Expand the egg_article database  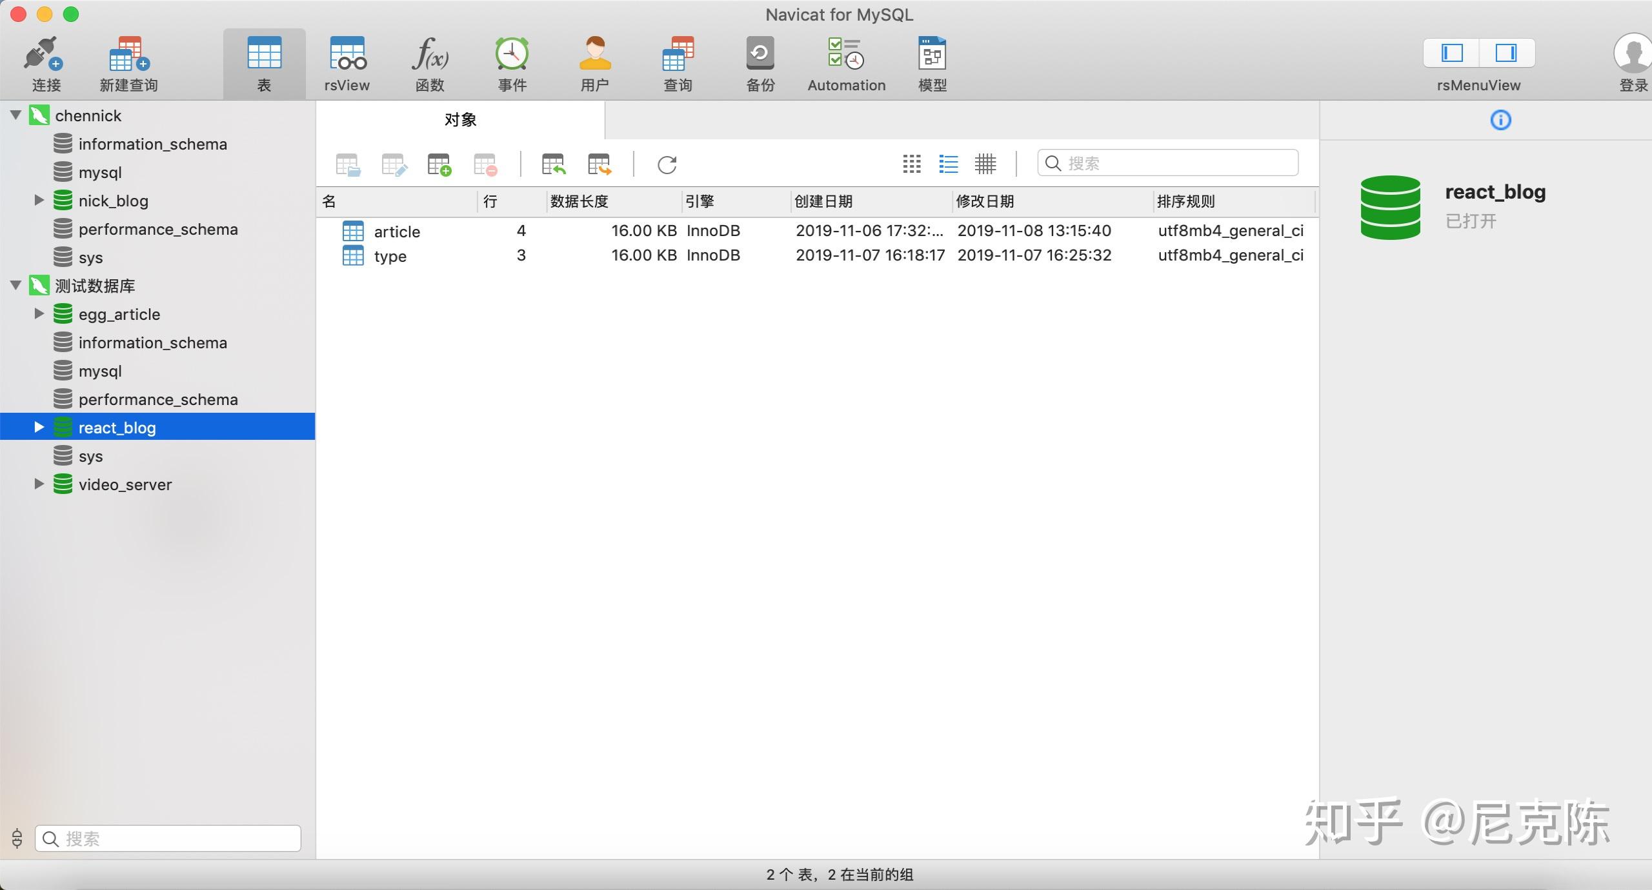point(39,314)
